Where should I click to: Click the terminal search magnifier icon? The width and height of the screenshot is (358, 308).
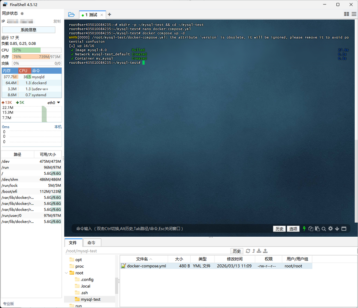[x=324, y=229]
